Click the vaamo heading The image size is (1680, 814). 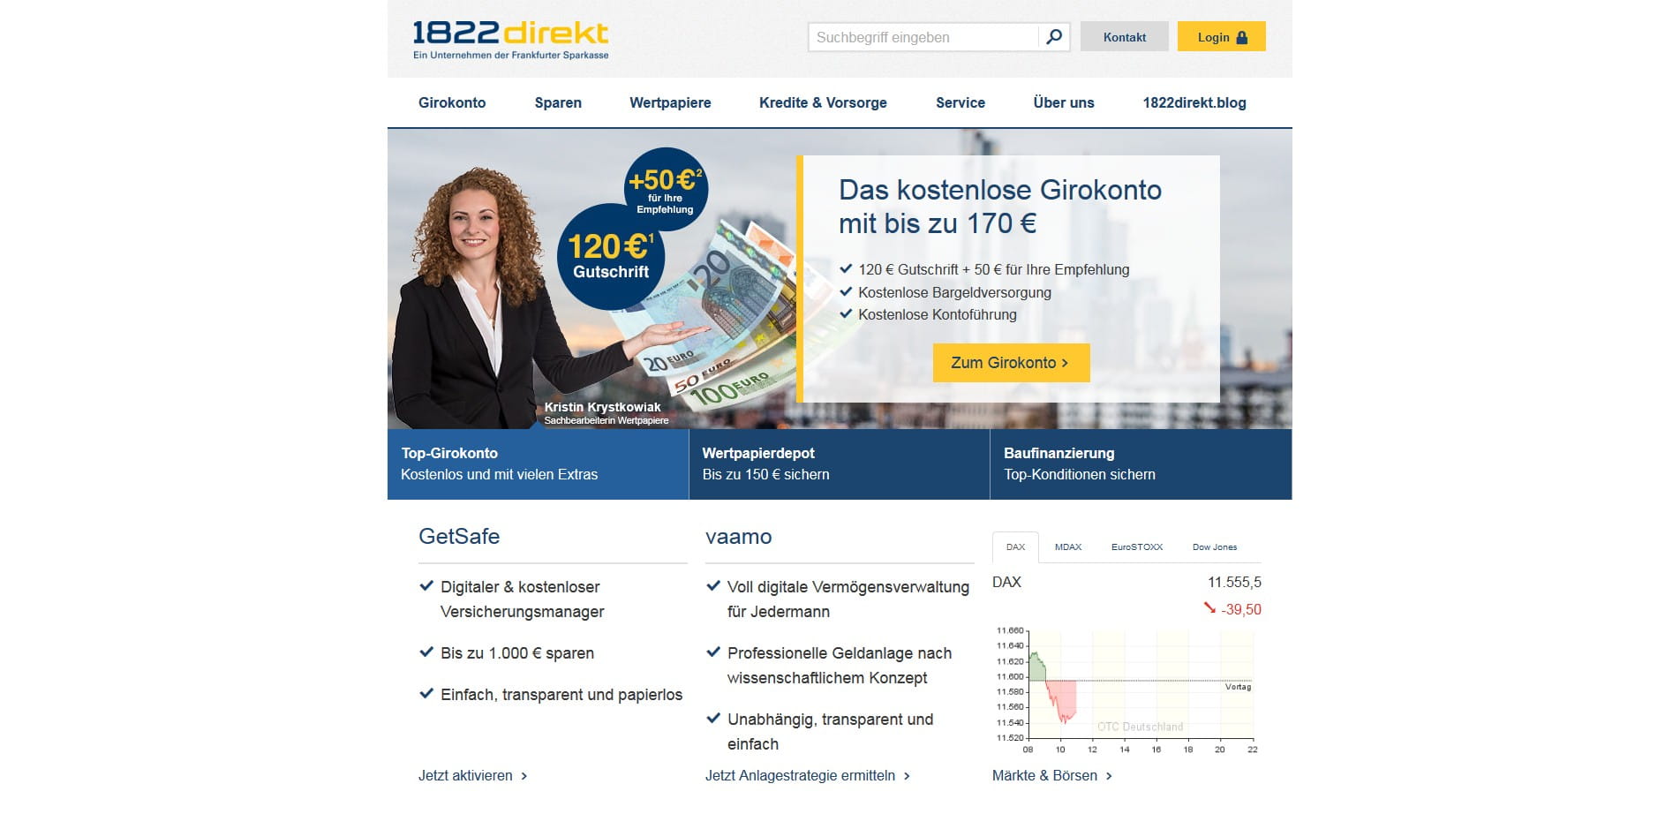[x=738, y=537]
